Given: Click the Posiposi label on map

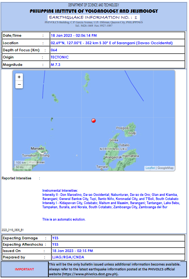Looking at the screenshot, I should (x=123, y=128).
